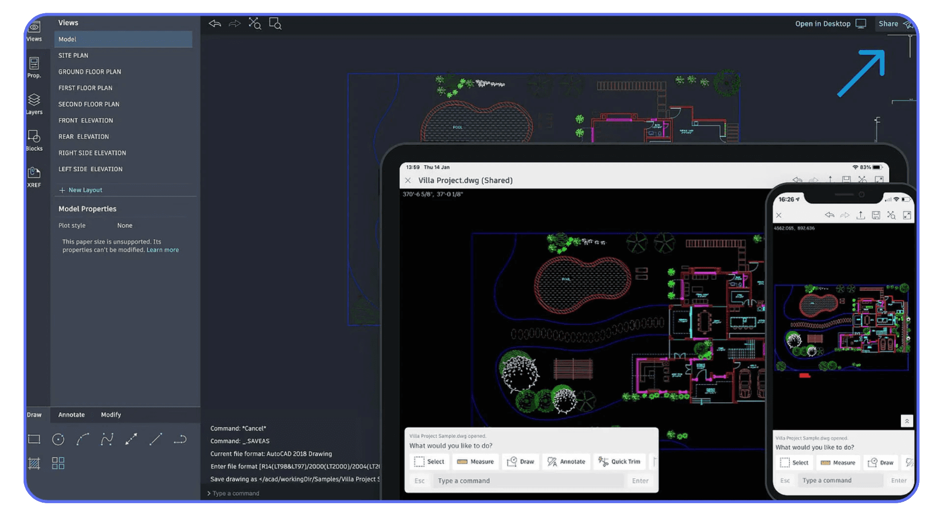The image size is (943, 515).
Task: Select the Rectangle tool in the Draw panel
Action: (34, 439)
